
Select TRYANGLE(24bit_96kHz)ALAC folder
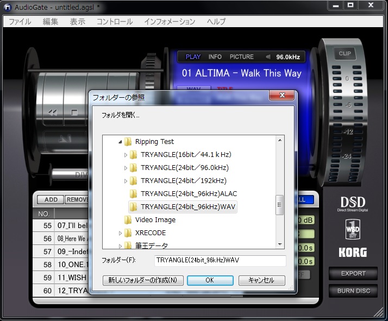click(189, 194)
